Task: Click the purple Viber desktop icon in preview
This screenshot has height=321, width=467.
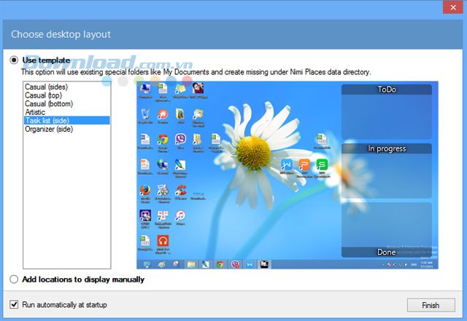Action: 180,138
